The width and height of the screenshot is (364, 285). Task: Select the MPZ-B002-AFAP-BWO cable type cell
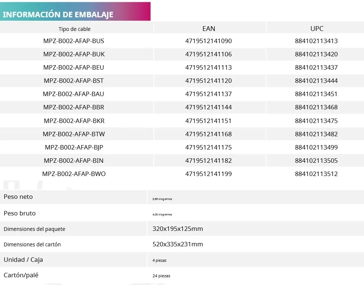74,174
